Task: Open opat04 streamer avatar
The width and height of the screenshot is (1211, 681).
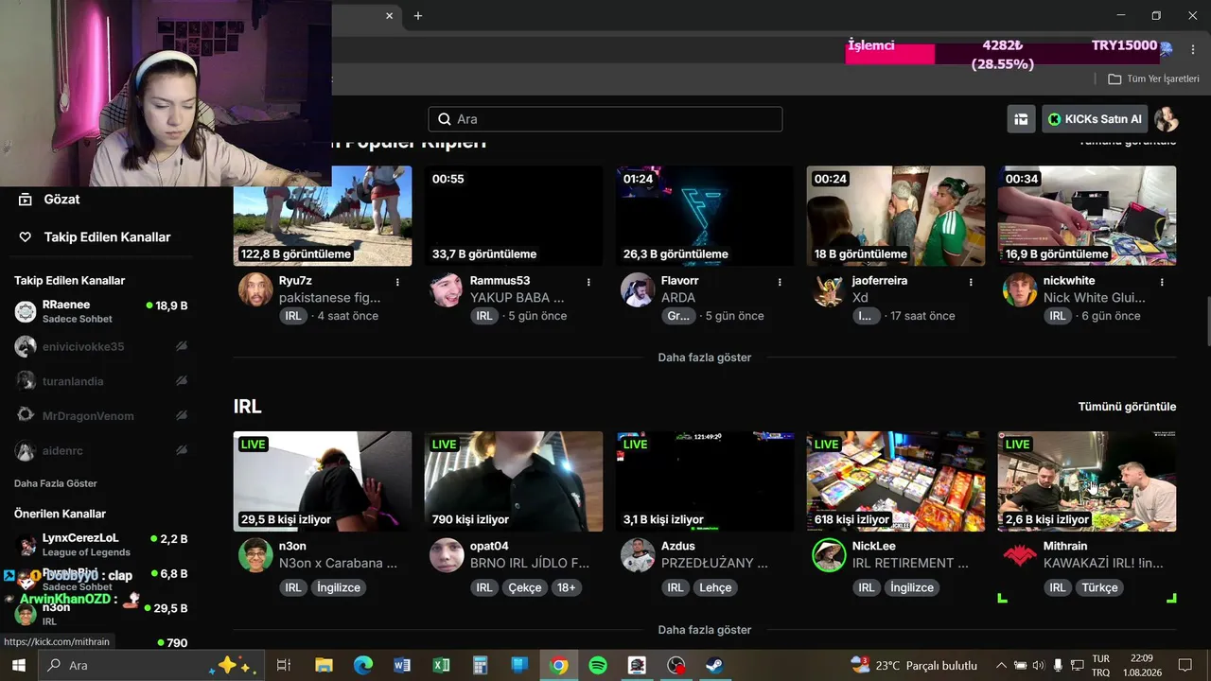Action: click(447, 555)
